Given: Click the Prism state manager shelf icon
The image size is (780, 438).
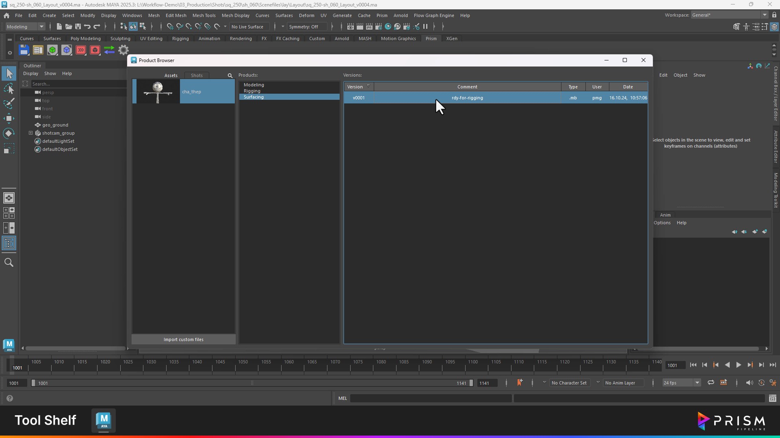Looking at the screenshot, I should (38, 50).
